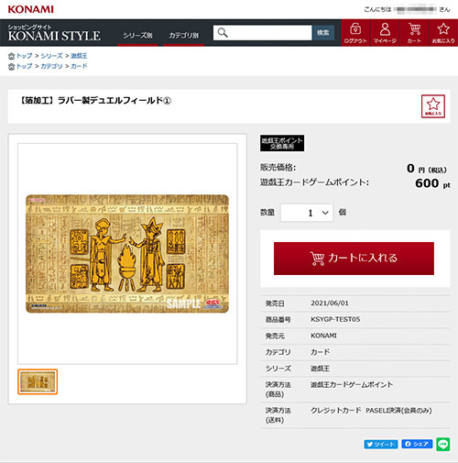Open favorites star icon in header
Image resolution: width=458 pixels, height=463 pixels.
pyautogui.click(x=443, y=33)
